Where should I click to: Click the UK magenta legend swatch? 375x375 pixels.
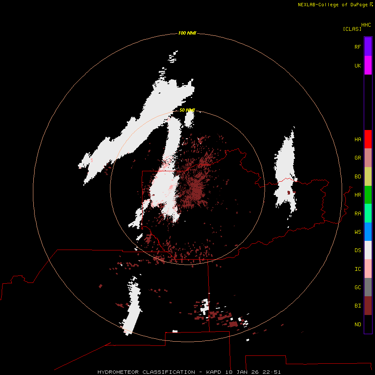368,65
